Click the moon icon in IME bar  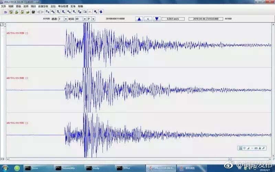248,148
